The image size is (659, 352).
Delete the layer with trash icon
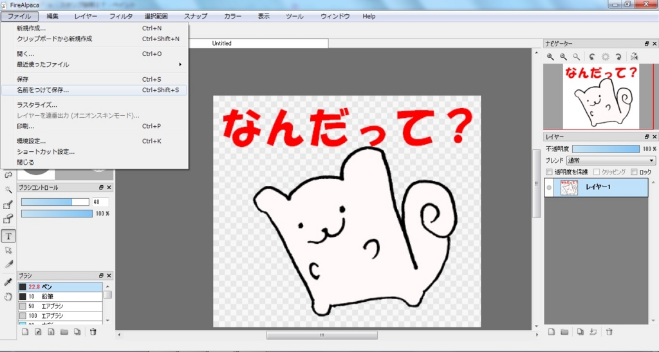click(609, 332)
